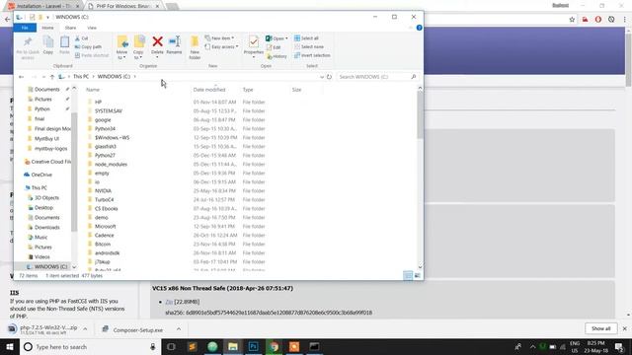Click This PC in address breadcrumb
Viewport: 632px width, 355px height.
coord(81,77)
